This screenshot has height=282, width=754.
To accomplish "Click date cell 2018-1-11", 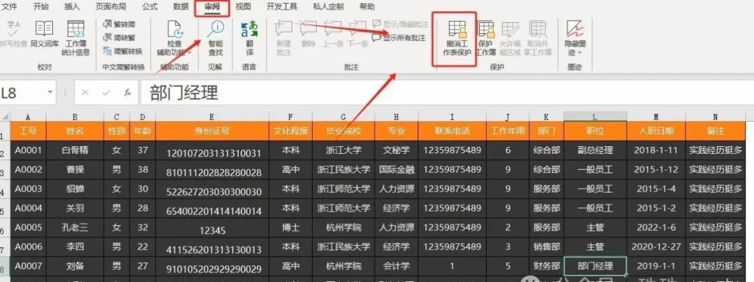I will pos(656,150).
